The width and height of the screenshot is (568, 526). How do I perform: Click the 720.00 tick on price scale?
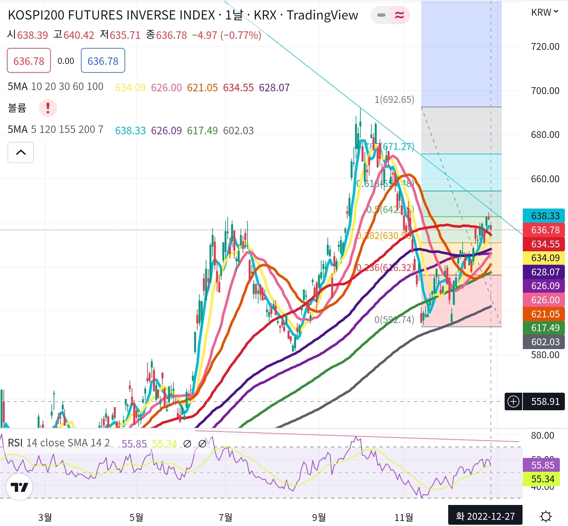(x=545, y=47)
